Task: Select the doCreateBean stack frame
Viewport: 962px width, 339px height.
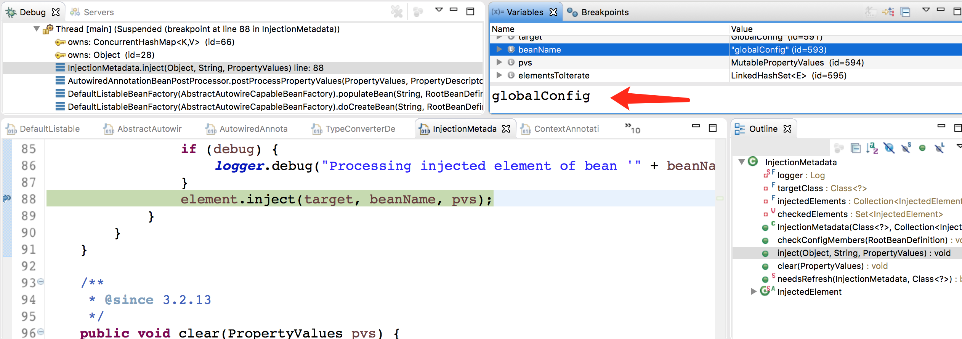Action: pyautogui.click(x=269, y=107)
